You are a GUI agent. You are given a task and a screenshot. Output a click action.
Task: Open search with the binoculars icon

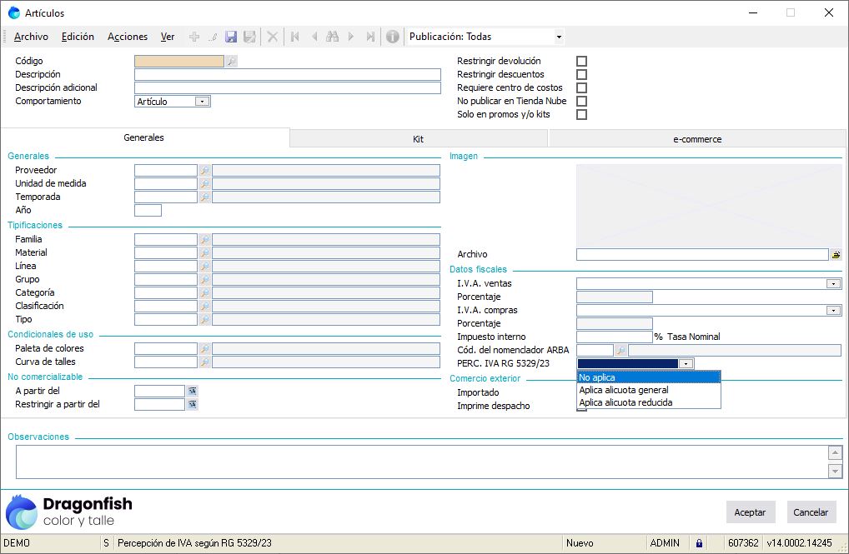tap(333, 37)
